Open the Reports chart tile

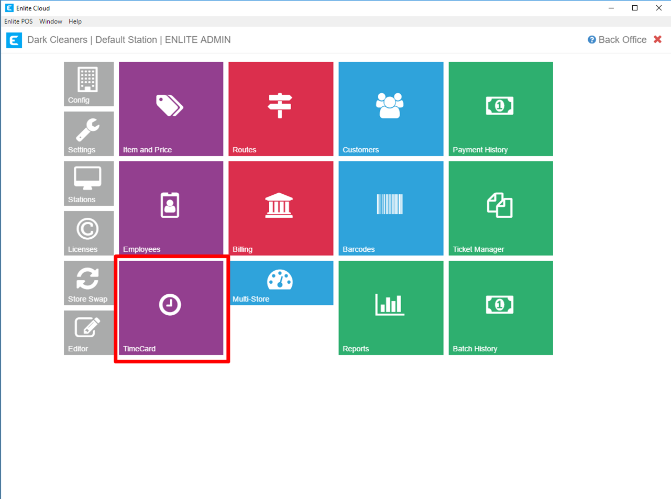point(391,308)
